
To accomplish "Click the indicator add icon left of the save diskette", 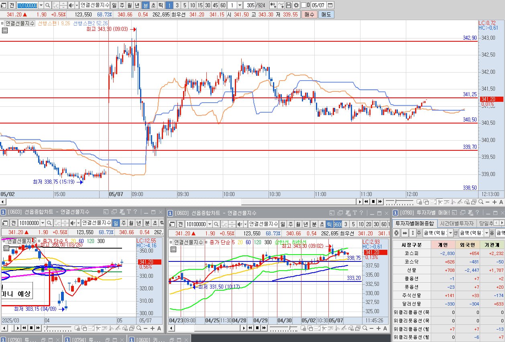I will (273, 5).
